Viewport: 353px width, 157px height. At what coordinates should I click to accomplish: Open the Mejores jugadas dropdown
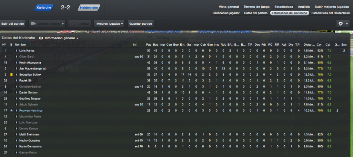109,24
